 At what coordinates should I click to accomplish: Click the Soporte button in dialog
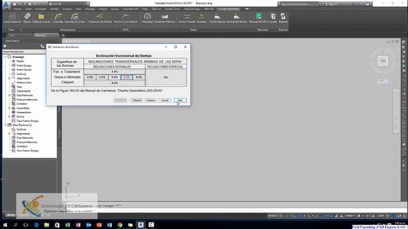tap(136, 101)
